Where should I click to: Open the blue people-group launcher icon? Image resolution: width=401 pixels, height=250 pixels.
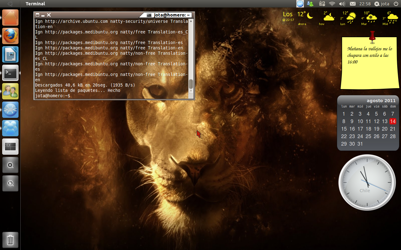[10, 128]
